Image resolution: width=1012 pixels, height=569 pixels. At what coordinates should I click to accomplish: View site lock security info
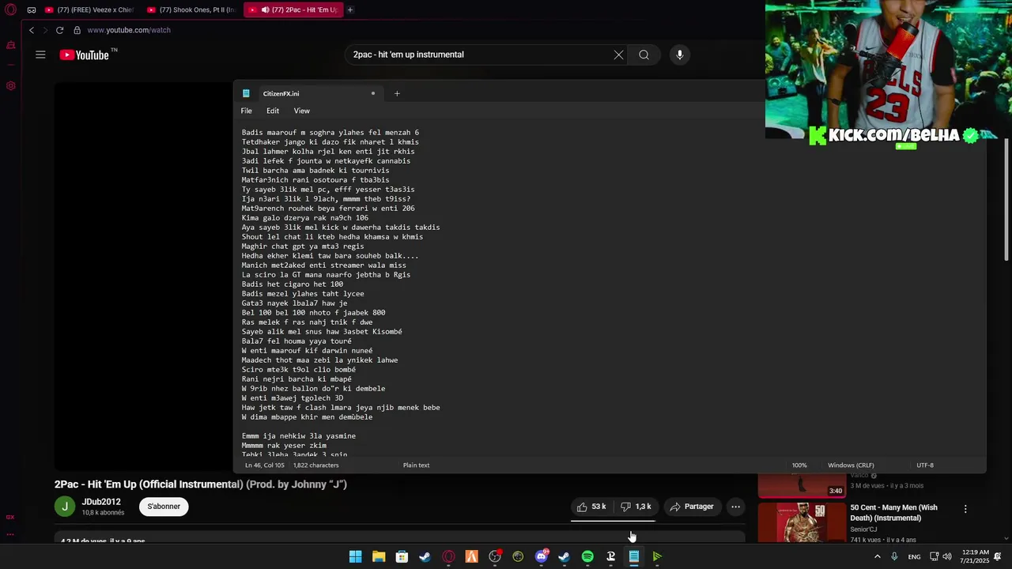(77, 30)
